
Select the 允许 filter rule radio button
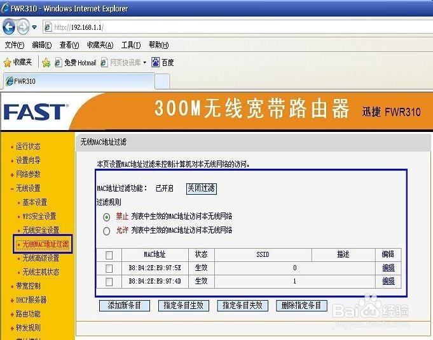(x=107, y=231)
